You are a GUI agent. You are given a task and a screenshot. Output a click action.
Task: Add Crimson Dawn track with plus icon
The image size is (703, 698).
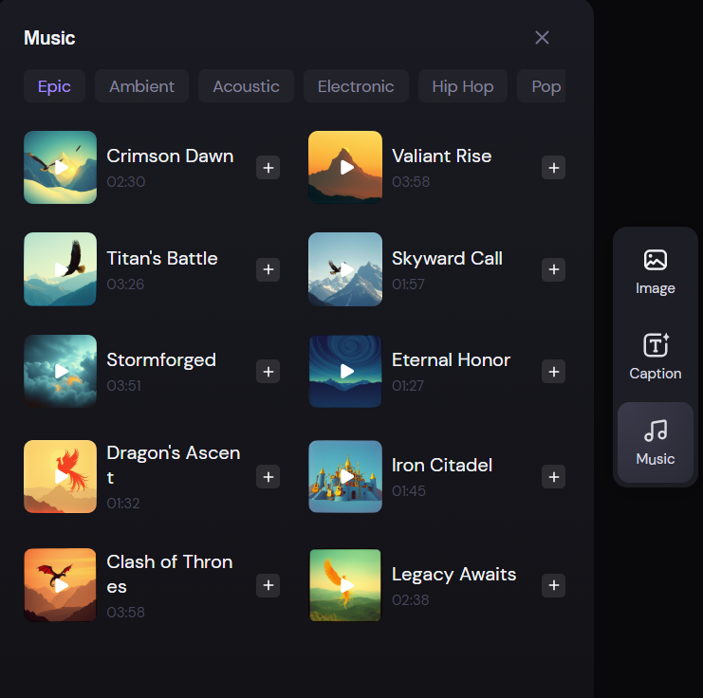[268, 168]
